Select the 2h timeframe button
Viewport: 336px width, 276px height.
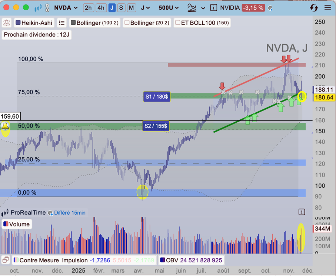click(x=88, y=8)
